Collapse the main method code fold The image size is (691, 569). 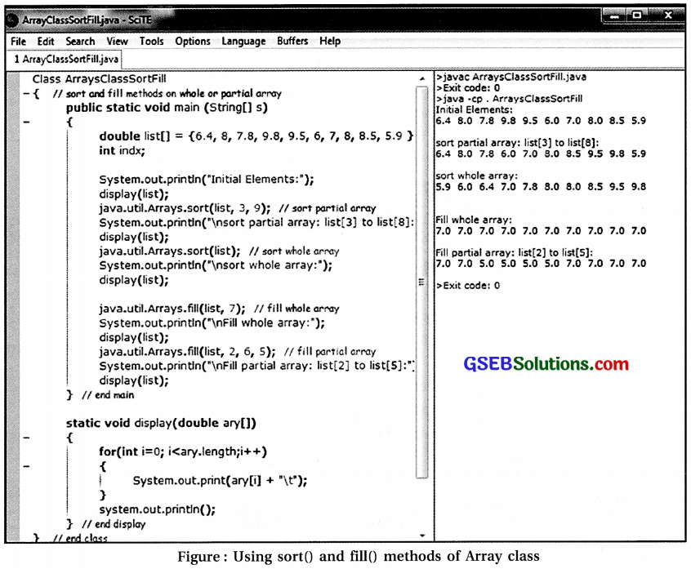coord(28,121)
